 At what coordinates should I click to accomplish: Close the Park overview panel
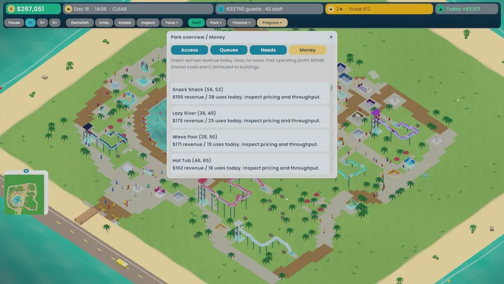pyautogui.click(x=331, y=37)
